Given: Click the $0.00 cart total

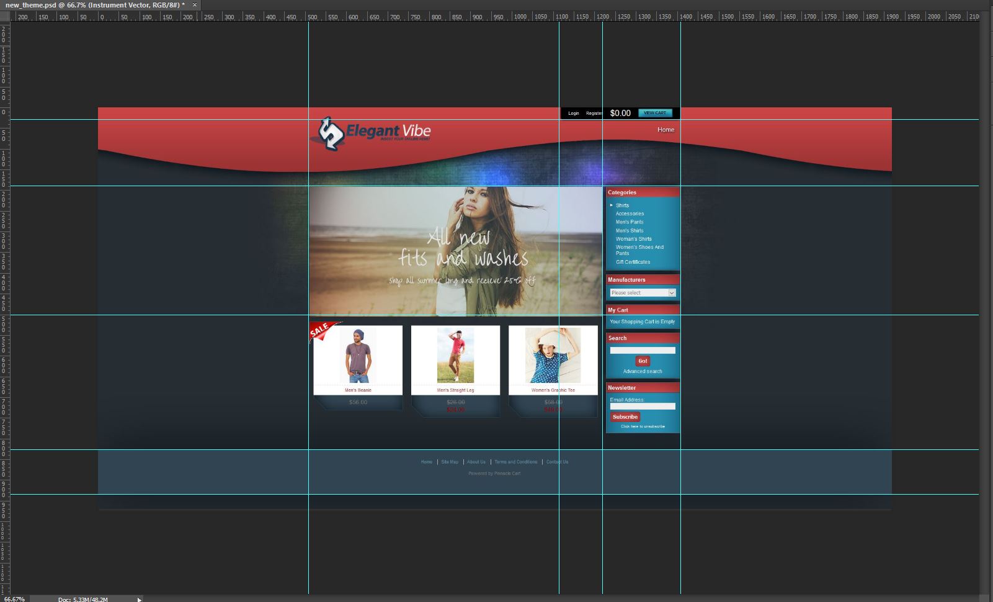Looking at the screenshot, I should (x=620, y=113).
